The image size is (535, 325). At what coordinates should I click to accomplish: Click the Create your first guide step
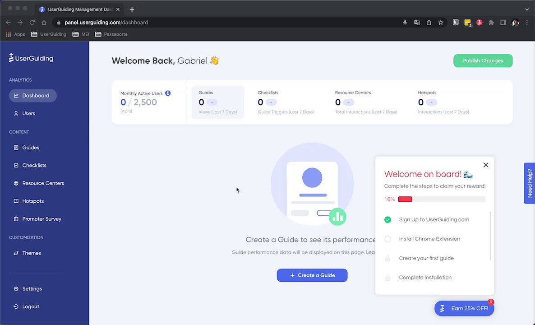pyautogui.click(x=426, y=258)
